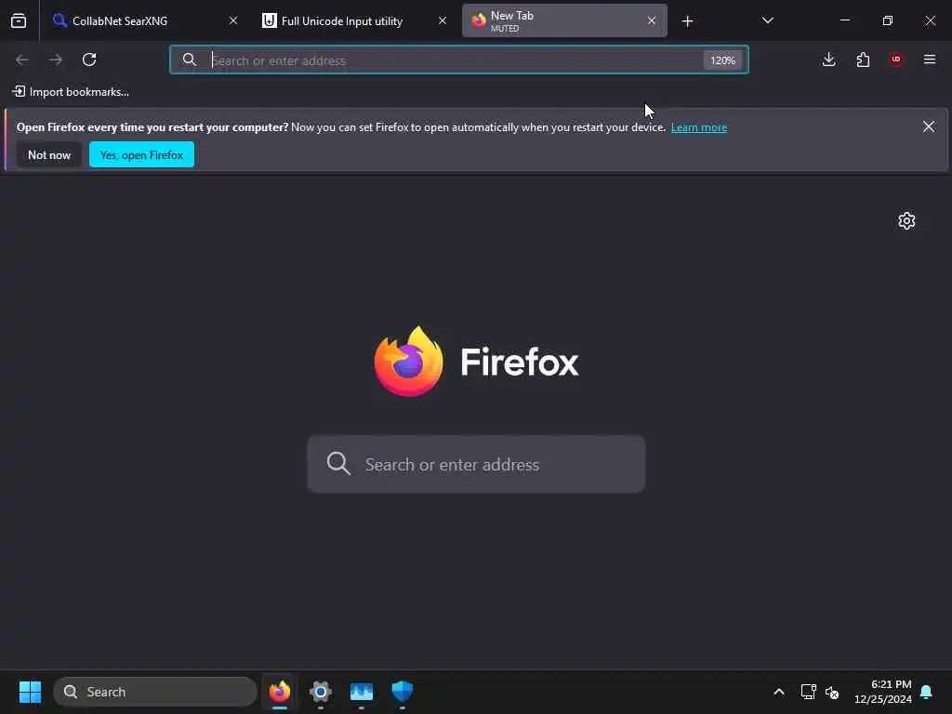Screen dimensions: 952x714
Task: Close the CollabNet SearXNG tab
Action: 233,20
